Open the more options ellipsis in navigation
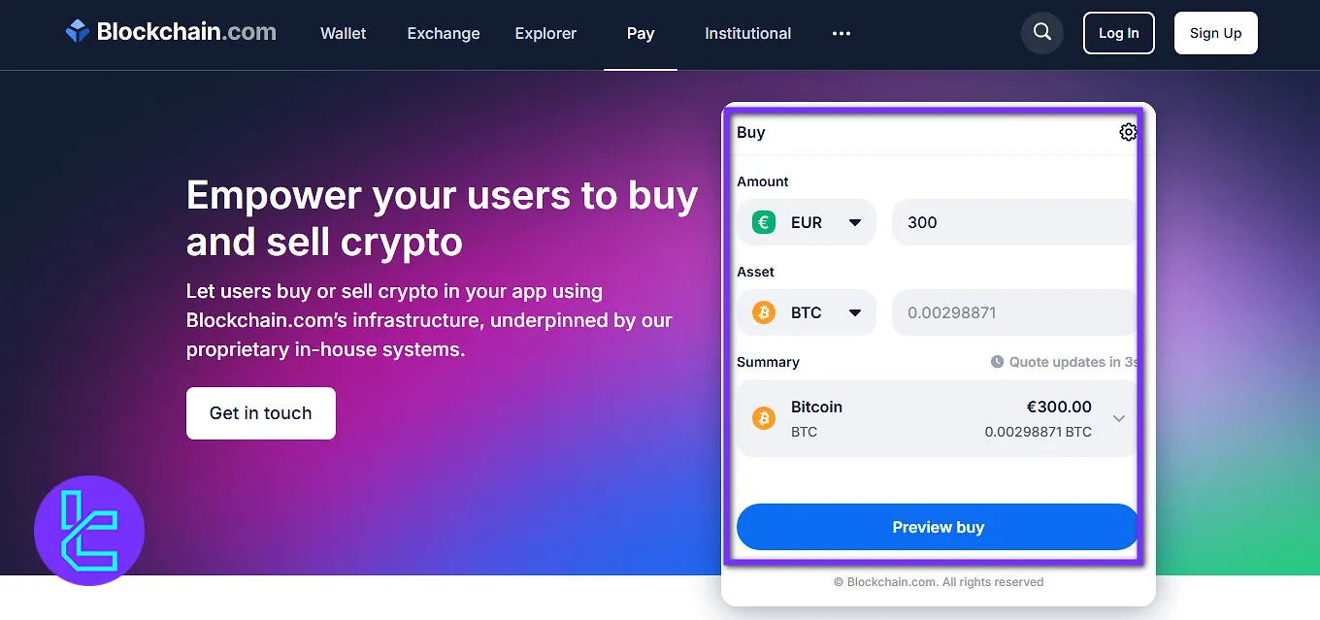The height and width of the screenshot is (620, 1320). 841,33
